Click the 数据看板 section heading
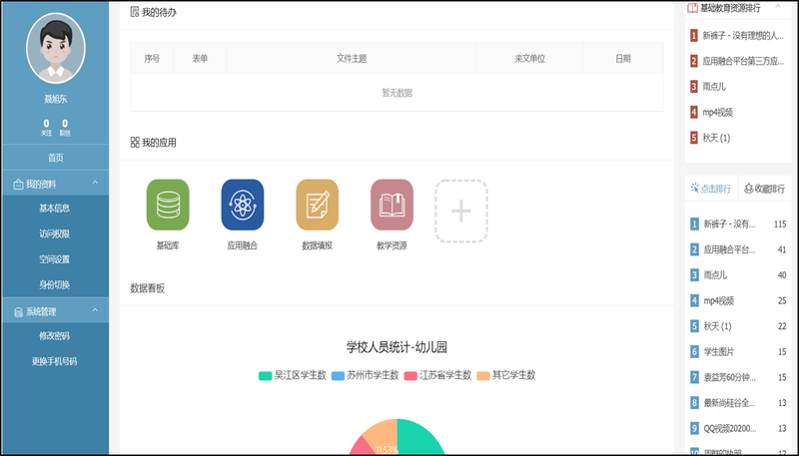Screen dimensions: 799x456 147,288
